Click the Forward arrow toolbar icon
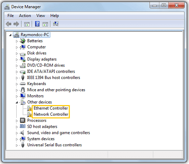 point(16,24)
